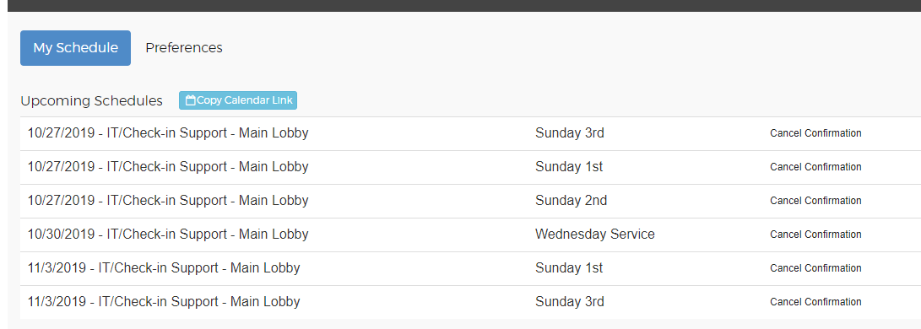This screenshot has height=329, width=921.
Task: Switch to the Preferences tab
Action: tap(184, 48)
